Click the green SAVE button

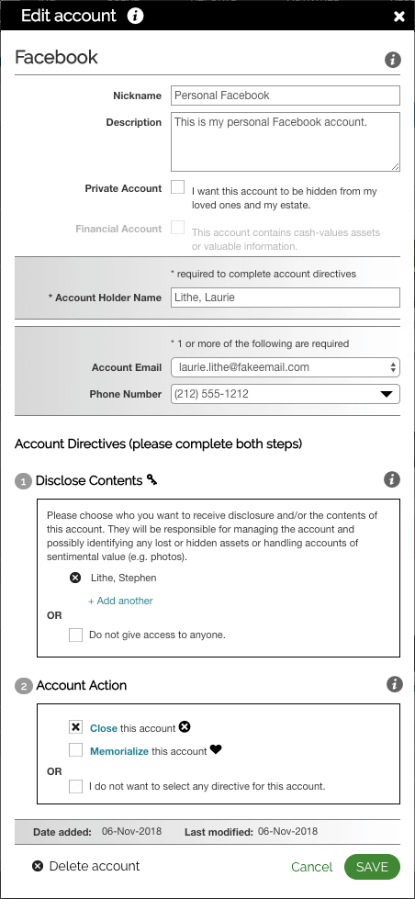(x=372, y=867)
